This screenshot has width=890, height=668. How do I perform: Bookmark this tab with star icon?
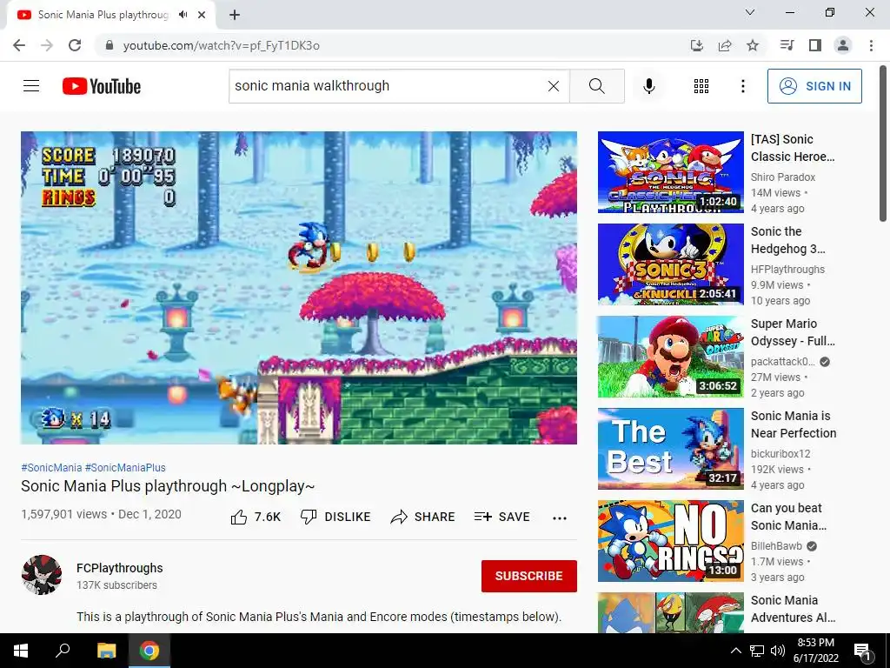pyautogui.click(x=753, y=45)
